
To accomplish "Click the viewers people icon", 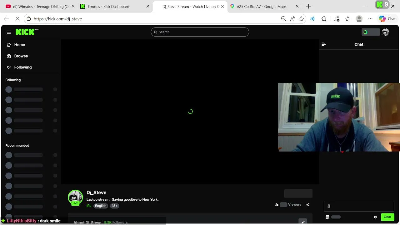I will click(277, 205).
